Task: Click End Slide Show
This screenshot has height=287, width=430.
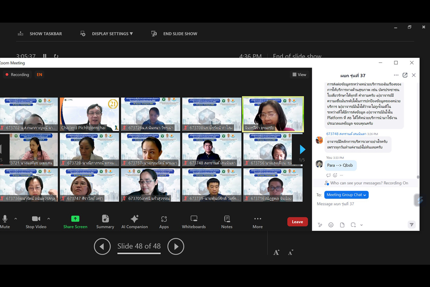Action: pyautogui.click(x=180, y=34)
